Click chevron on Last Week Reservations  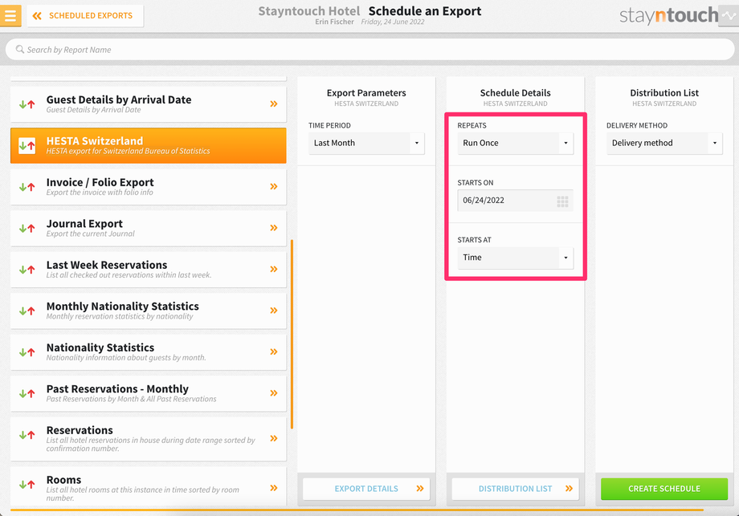point(274,270)
